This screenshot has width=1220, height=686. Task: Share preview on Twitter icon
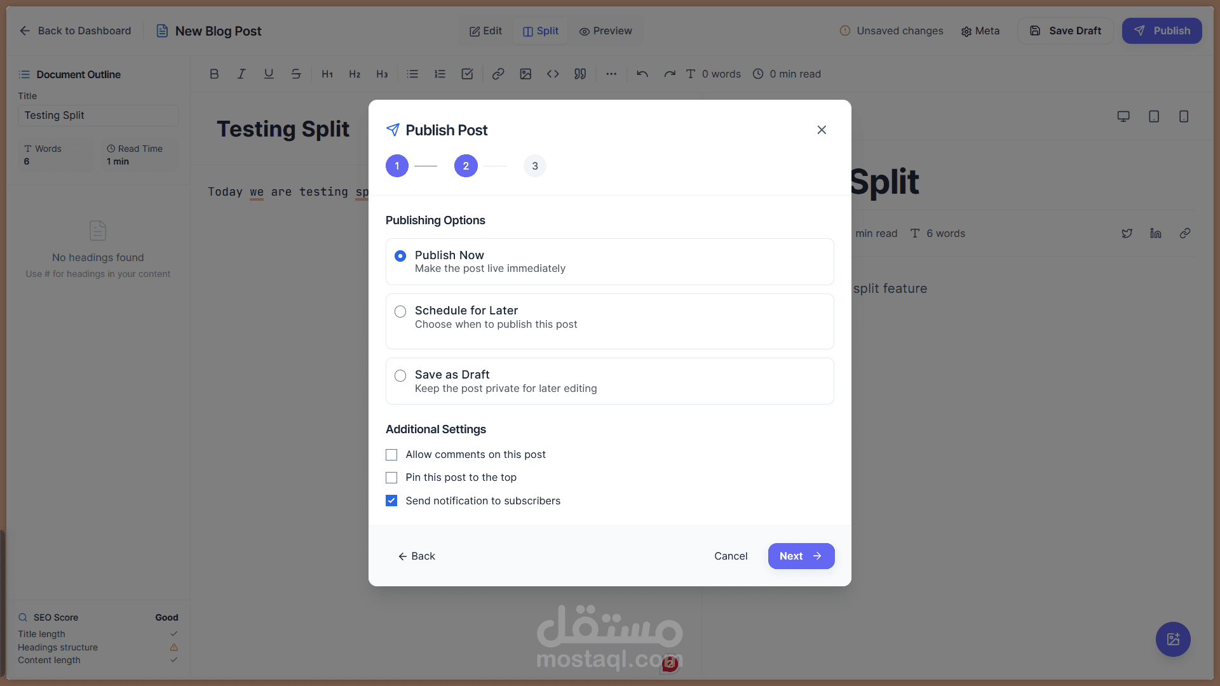[1127, 233]
